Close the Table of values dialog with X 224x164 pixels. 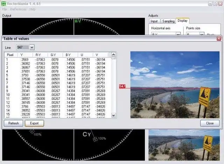(219, 39)
